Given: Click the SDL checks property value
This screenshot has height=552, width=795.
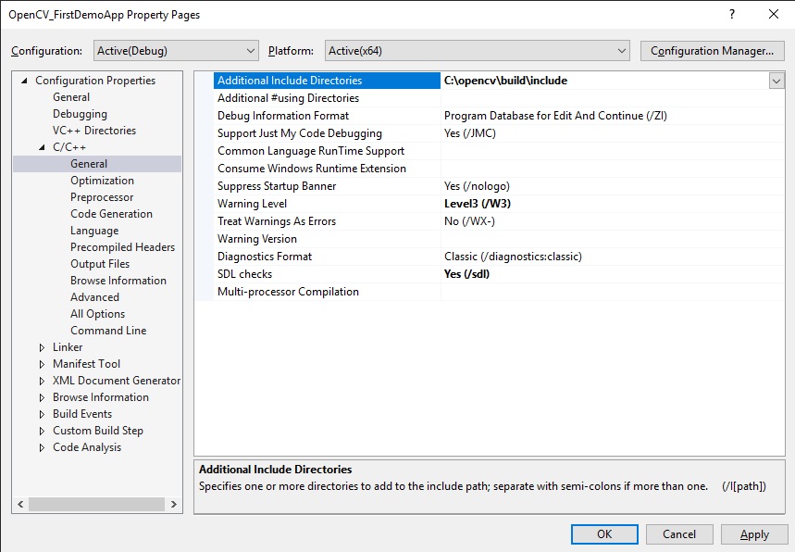Looking at the screenshot, I should (x=466, y=274).
